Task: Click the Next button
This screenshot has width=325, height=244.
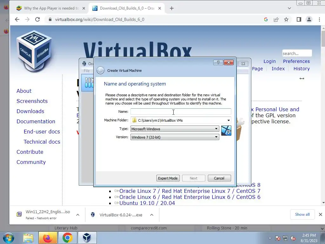Action: 194,178
